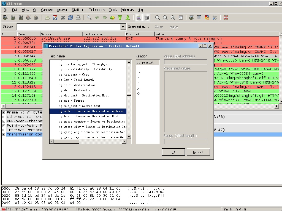Start a new live capture icon
282x211 pixels.
point(21,18)
